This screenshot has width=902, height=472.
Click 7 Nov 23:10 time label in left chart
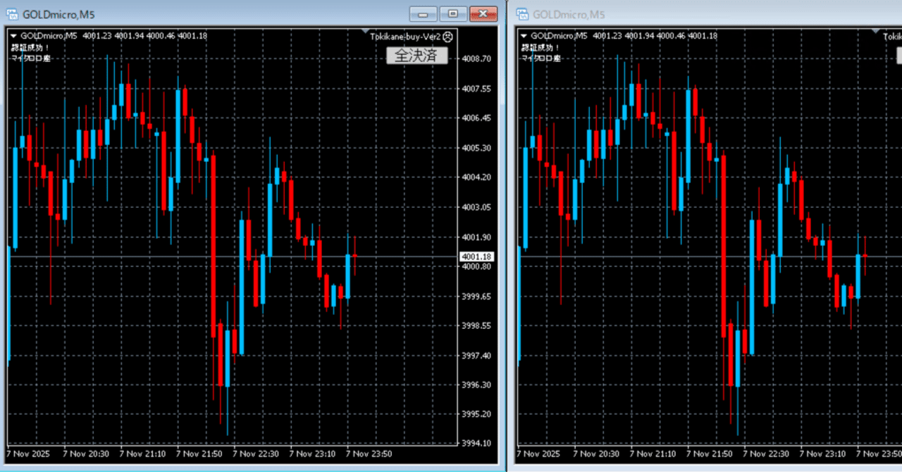pyautogui.click(x=312, y=454)
